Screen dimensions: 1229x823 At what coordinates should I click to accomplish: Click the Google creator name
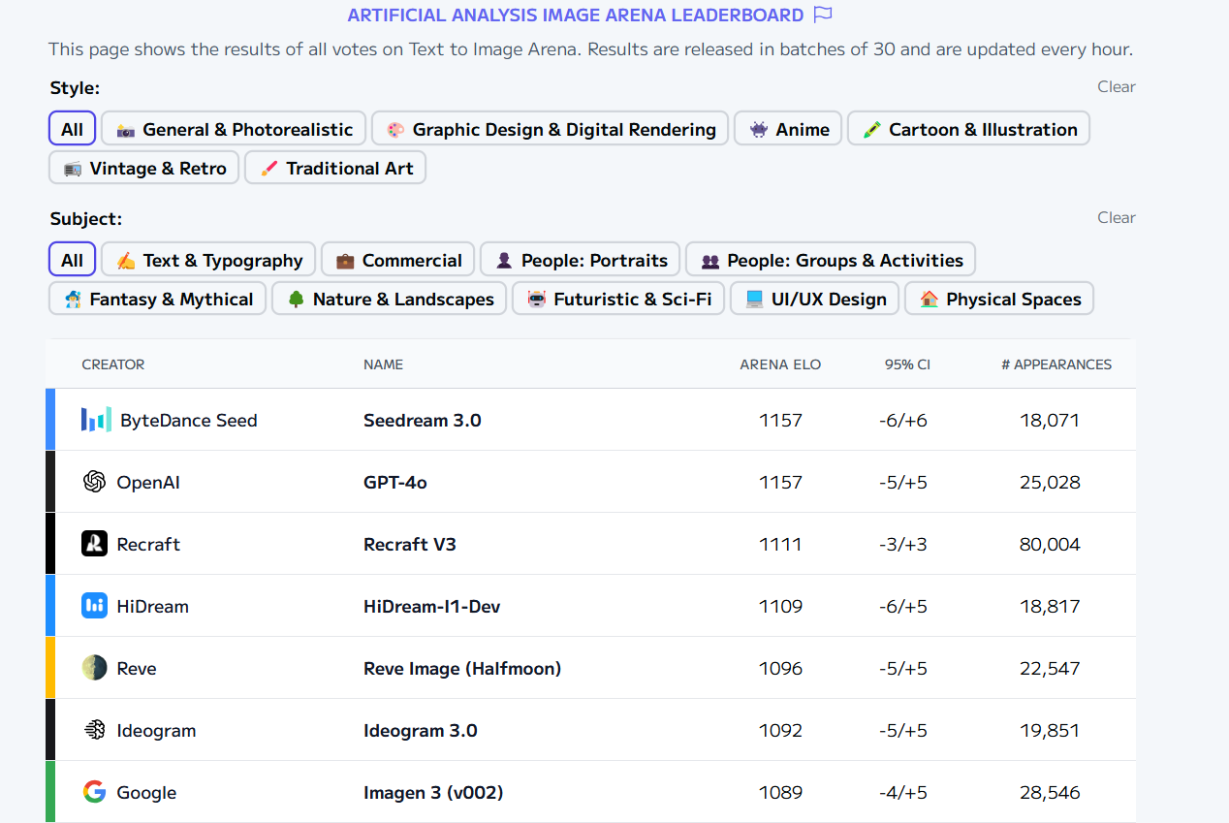point(146,792)
